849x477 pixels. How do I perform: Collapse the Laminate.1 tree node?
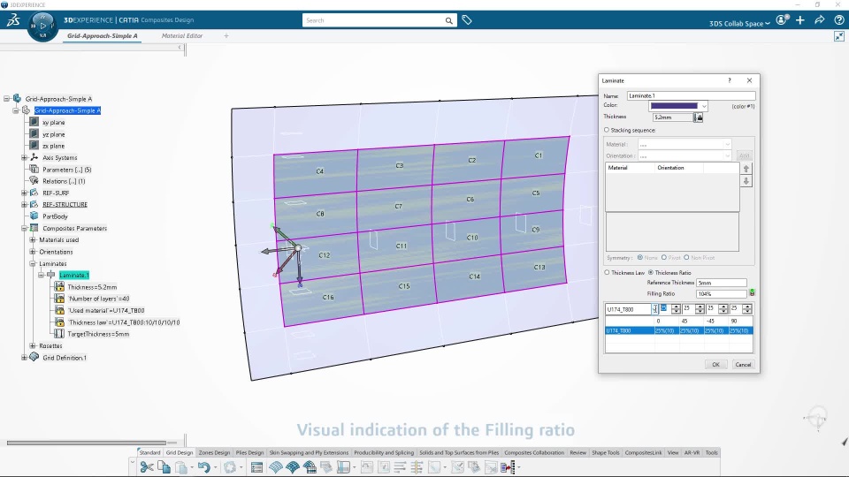42,276
